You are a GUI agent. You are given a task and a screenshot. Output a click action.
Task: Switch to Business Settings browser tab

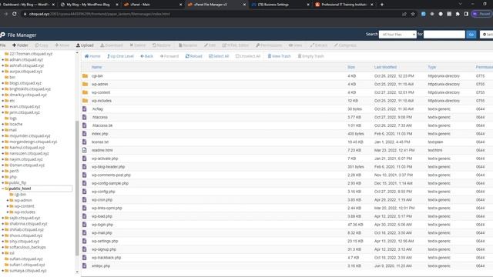(280, 5)
